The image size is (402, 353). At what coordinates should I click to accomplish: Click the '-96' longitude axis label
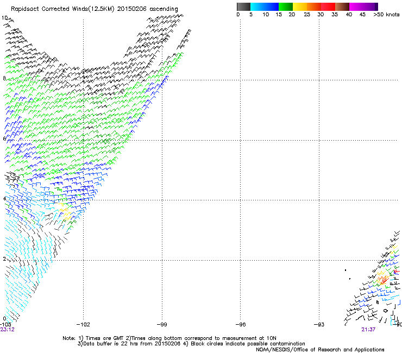(241, 325)
